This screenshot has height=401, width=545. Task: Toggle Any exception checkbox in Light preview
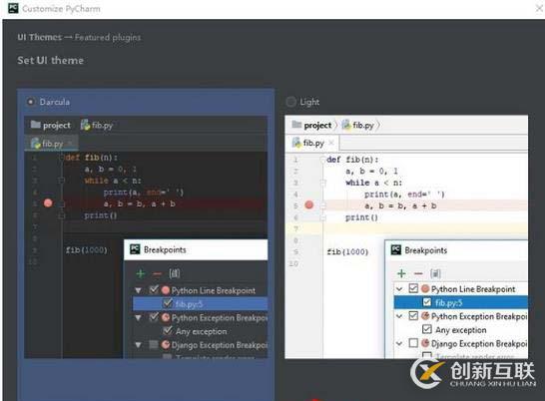(x=427, y=329)
